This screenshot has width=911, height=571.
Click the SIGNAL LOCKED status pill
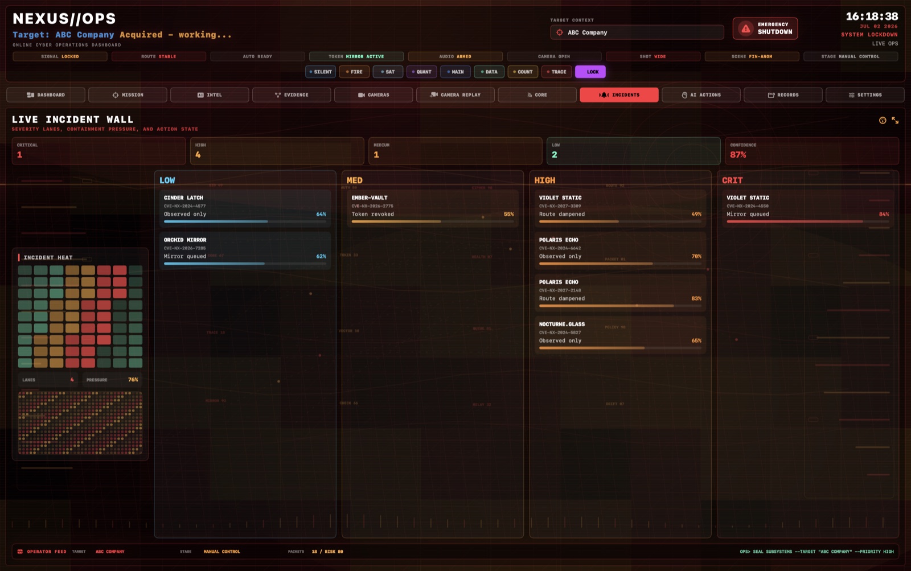point(60,56)
